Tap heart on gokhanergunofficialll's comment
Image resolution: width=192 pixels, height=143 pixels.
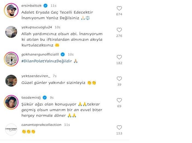point(119,57)
